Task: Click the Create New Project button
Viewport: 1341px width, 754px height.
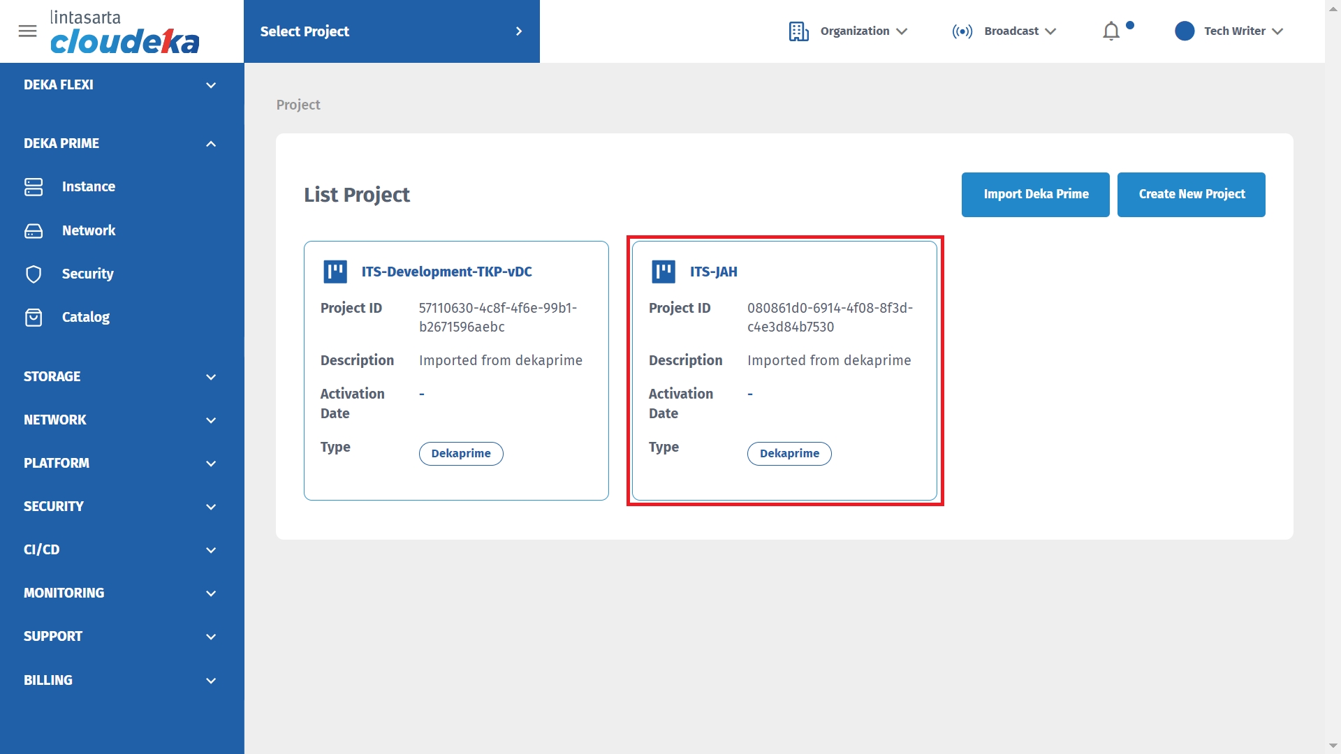Action: [1191, 194]
